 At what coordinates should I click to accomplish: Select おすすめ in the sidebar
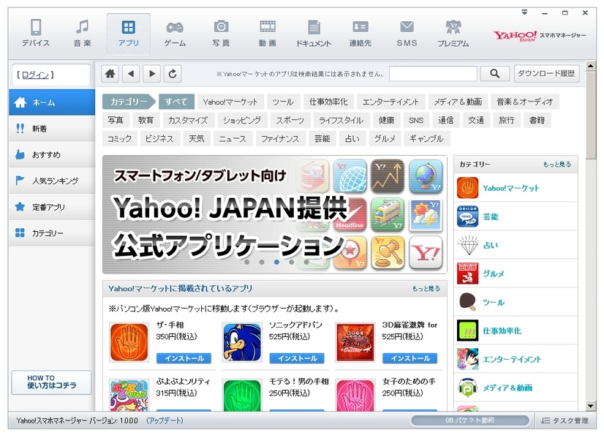click(52, 155)
